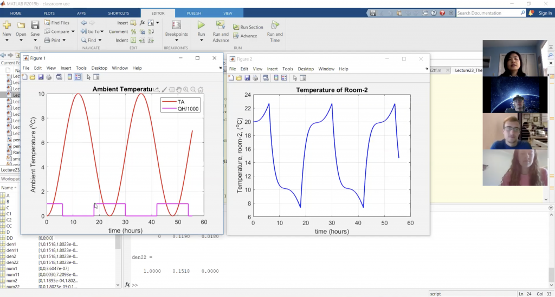
Task: Open the Go To dropdown
Action: coord(93,31)
